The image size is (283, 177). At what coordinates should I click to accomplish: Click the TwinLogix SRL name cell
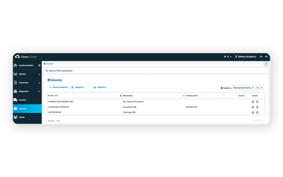(129, 112)
